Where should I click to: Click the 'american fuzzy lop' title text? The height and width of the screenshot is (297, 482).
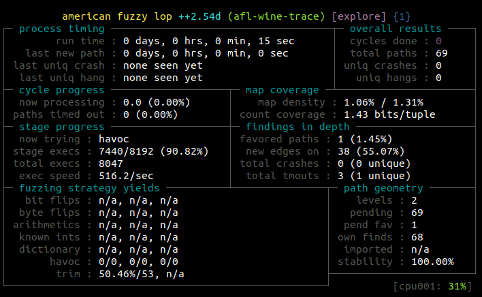tap(117, 16)
